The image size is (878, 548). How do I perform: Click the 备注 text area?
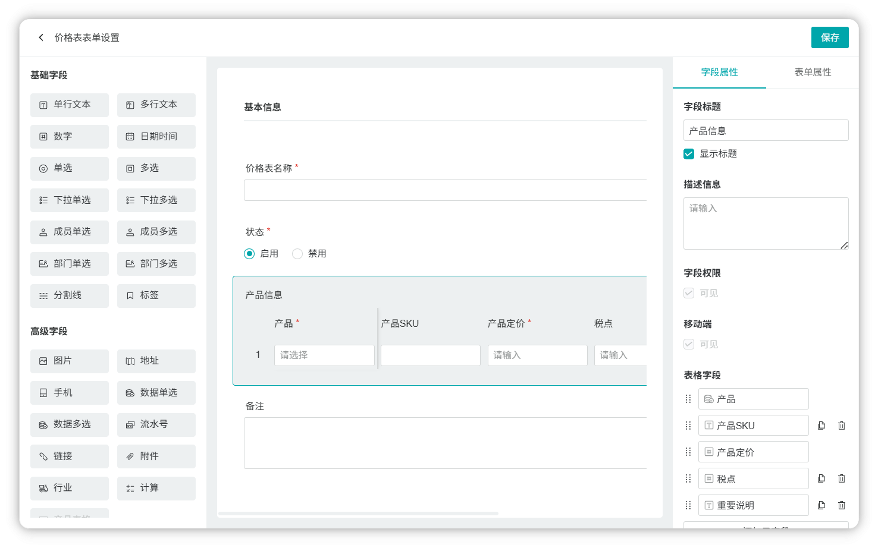click(x=445, y=443)
